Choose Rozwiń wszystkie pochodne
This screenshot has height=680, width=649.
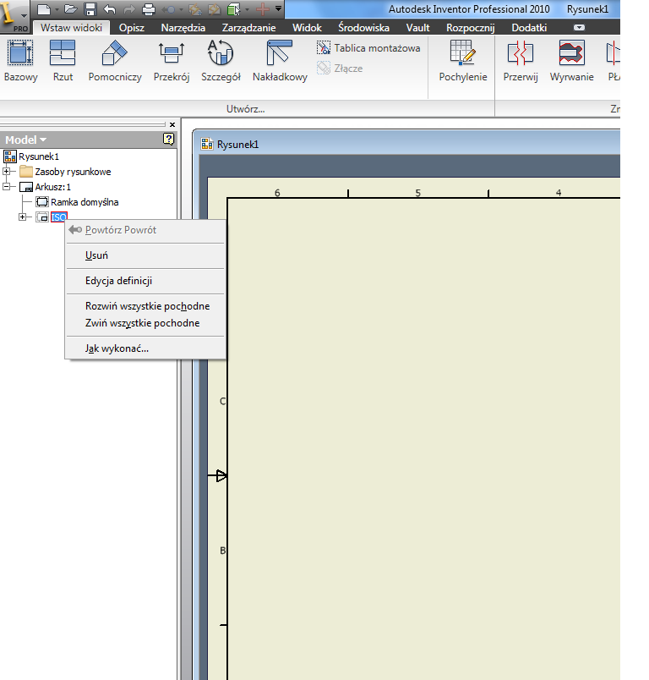pos(145,306)
